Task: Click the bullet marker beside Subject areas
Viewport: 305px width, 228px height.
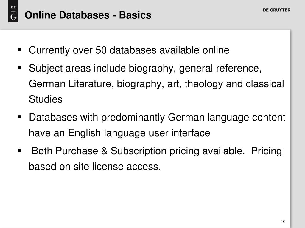Action: click(x=20, y=68)
